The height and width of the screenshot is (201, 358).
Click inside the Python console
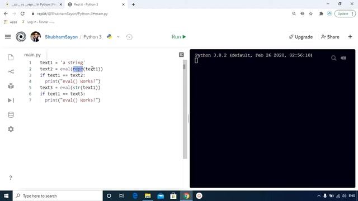click(x=272, y=118)
